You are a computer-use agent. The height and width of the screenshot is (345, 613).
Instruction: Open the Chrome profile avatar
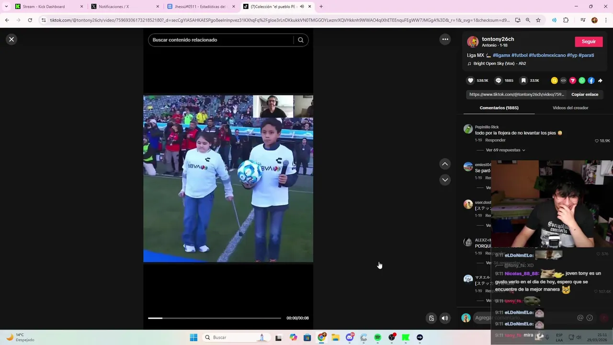coord(594,20)
